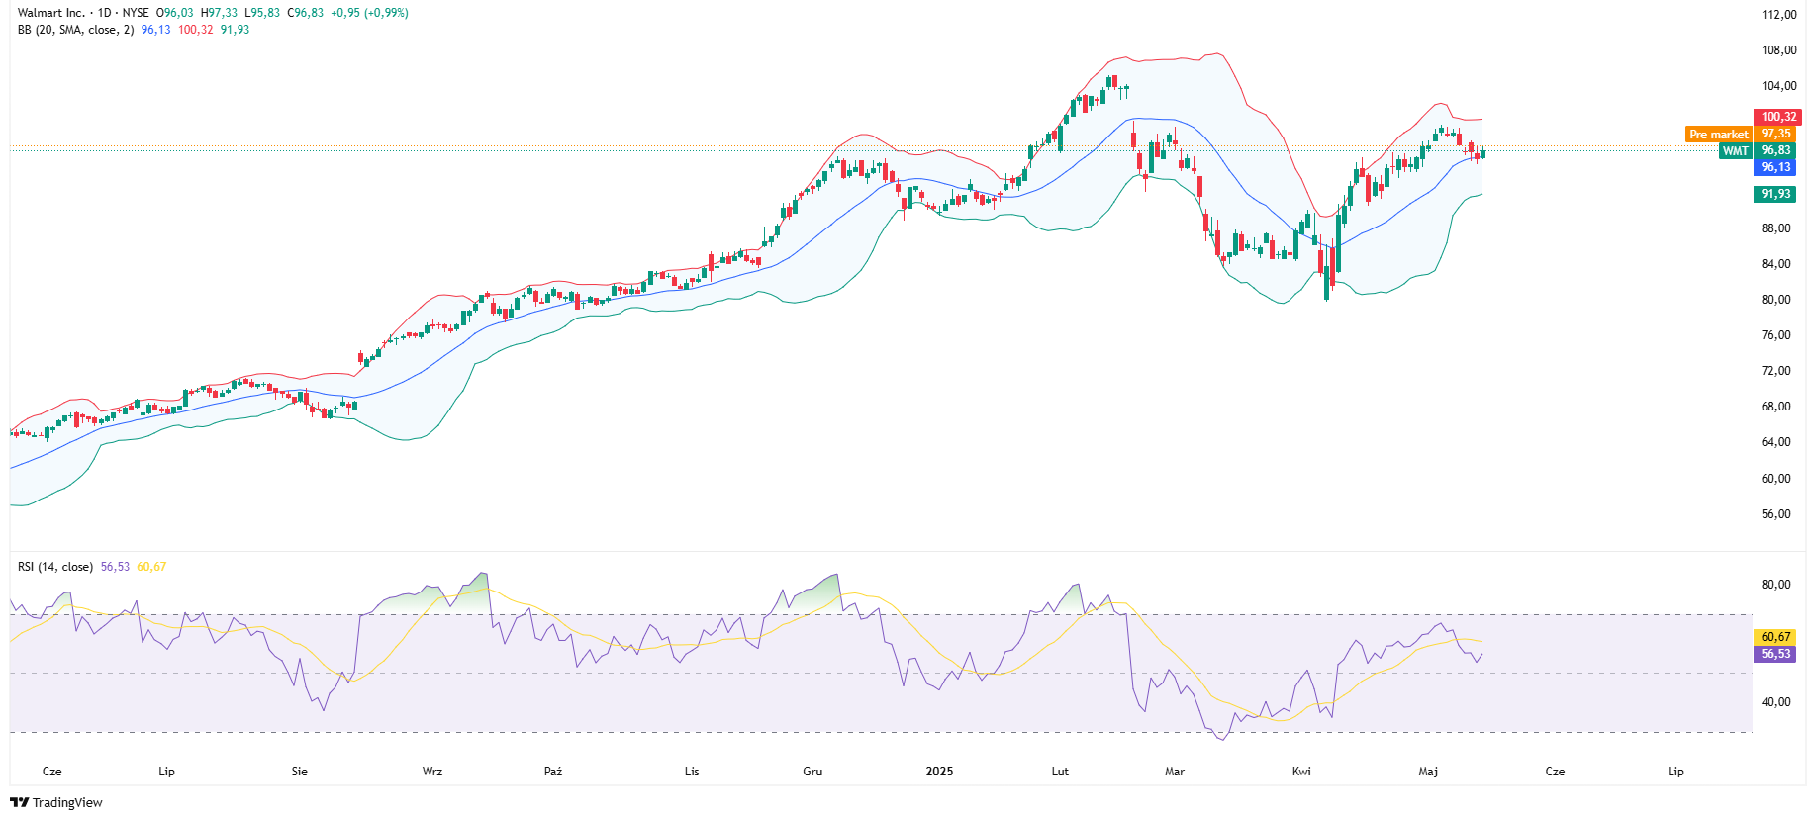Viewport: 1816px width, 820px height.
Task: Click the O96,03 open value in header
Action: (x=175, y=13)
